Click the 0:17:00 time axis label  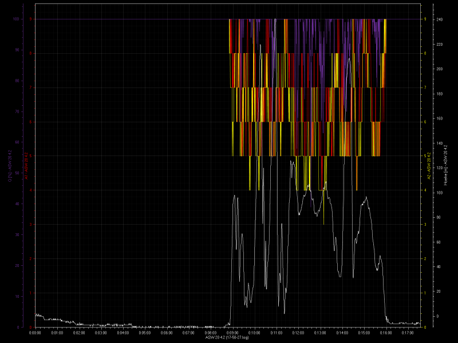[408, 333]
